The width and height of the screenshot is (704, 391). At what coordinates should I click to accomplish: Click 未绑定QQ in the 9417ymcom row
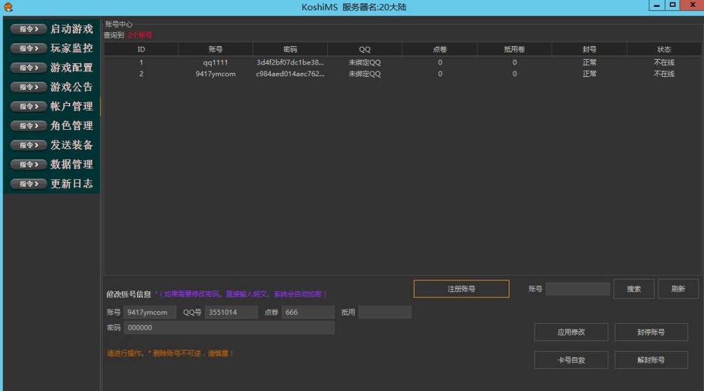coord(364,74)
